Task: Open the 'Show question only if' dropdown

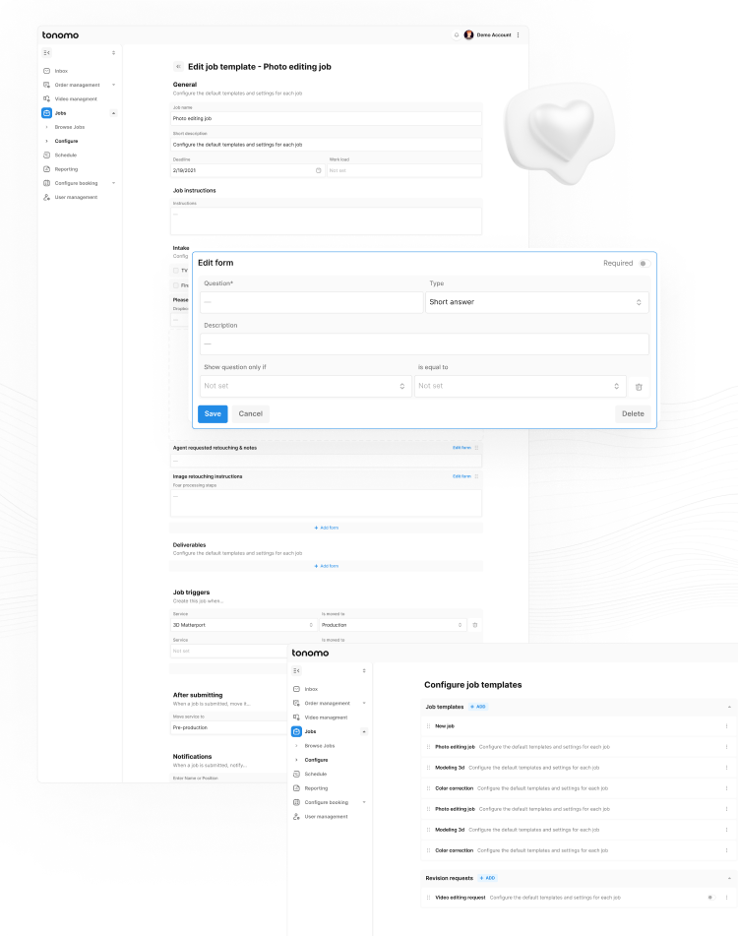Action: pos(303,386)
